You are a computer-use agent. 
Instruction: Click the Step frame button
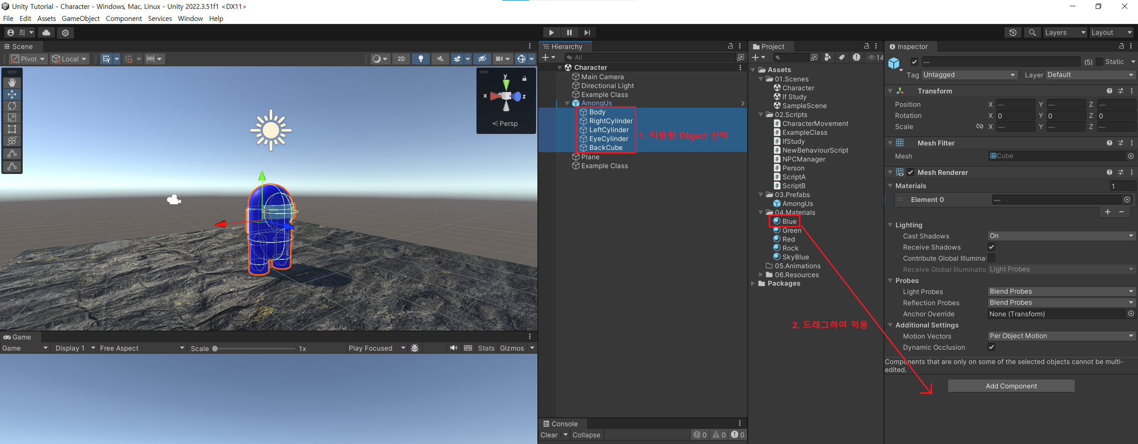coord(587,32)
